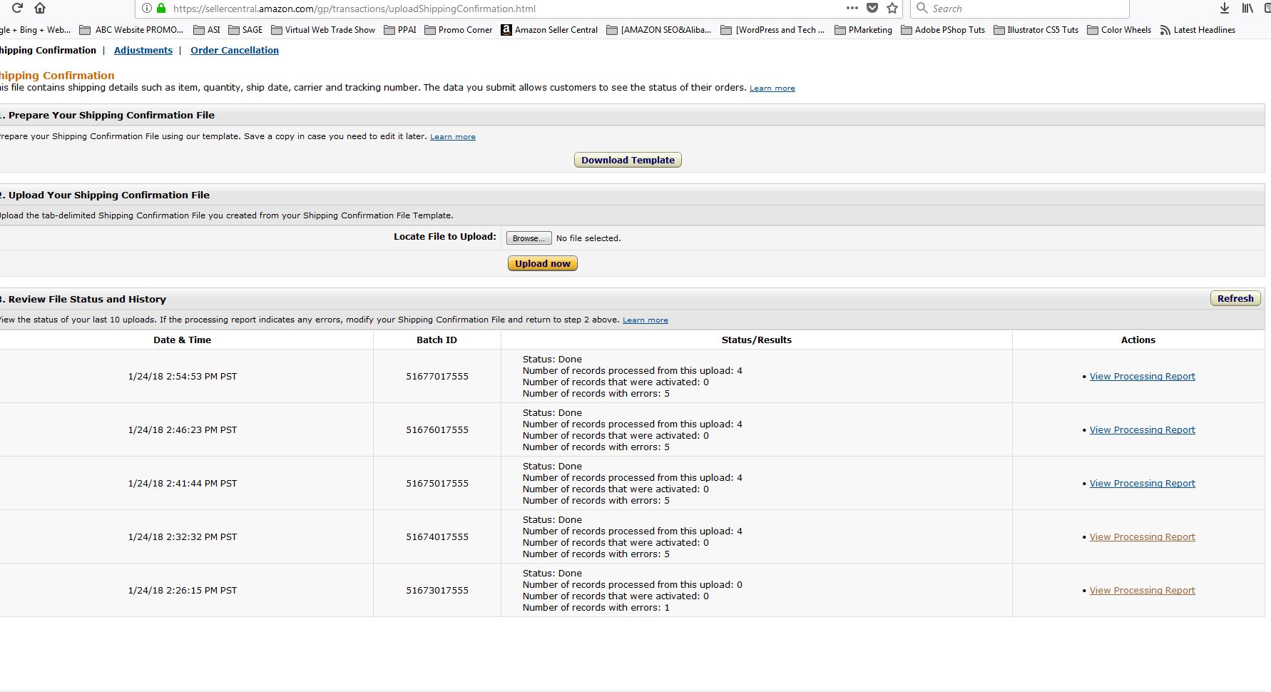Click Batch ID 51675017555 cell
1271x692 pixels.
click(x=437, y=483)
